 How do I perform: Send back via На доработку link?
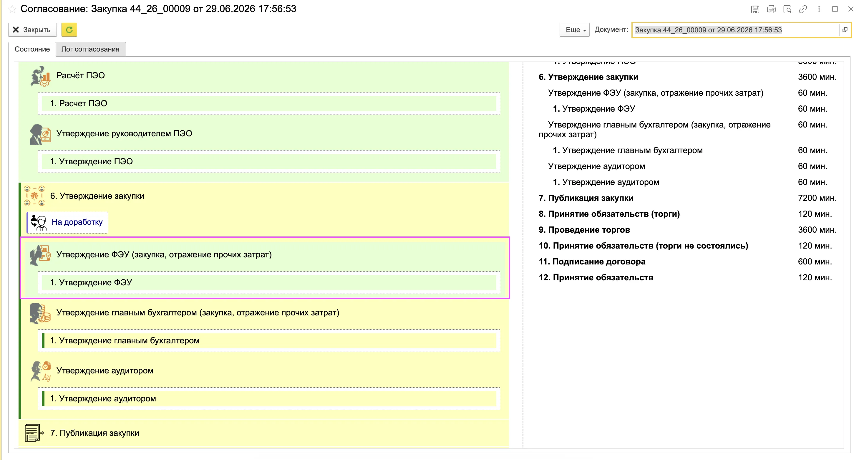tap(77, 222)
